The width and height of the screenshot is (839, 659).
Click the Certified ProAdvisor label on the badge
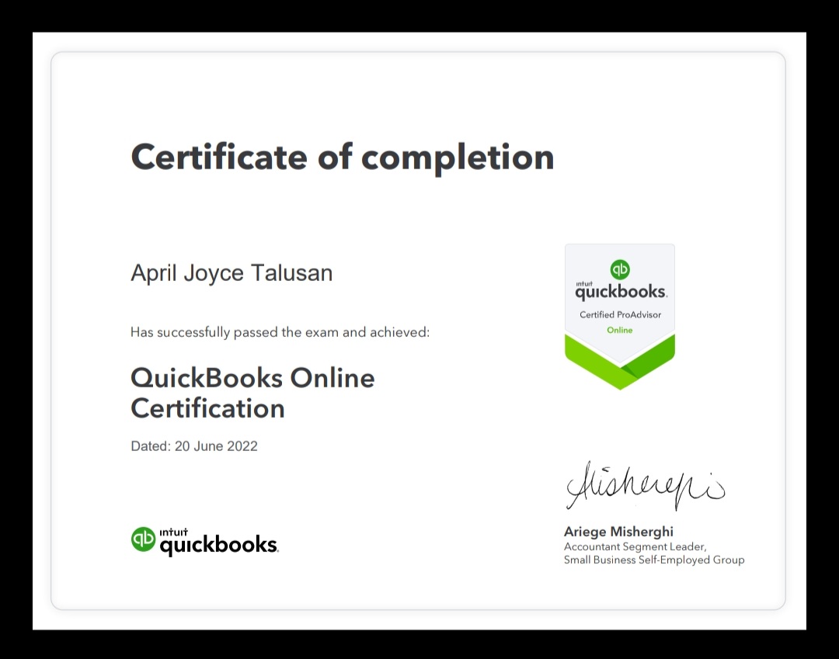pos(619,316)
